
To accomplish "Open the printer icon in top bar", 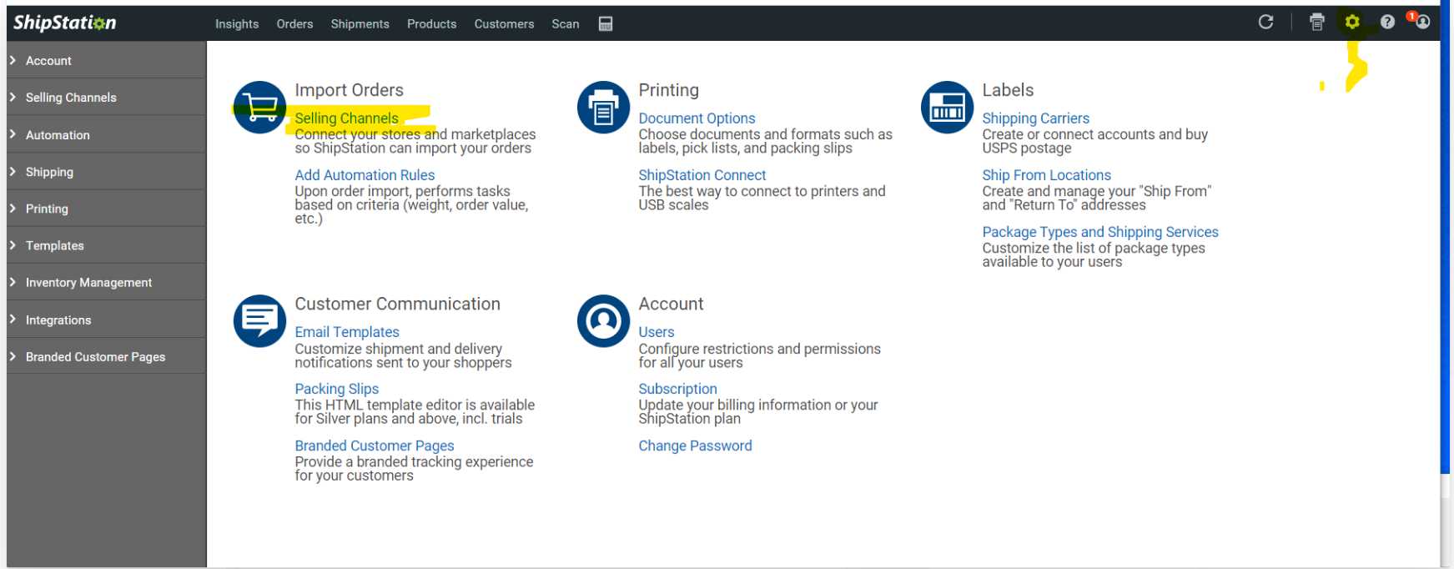I will tap(1316, 23).
